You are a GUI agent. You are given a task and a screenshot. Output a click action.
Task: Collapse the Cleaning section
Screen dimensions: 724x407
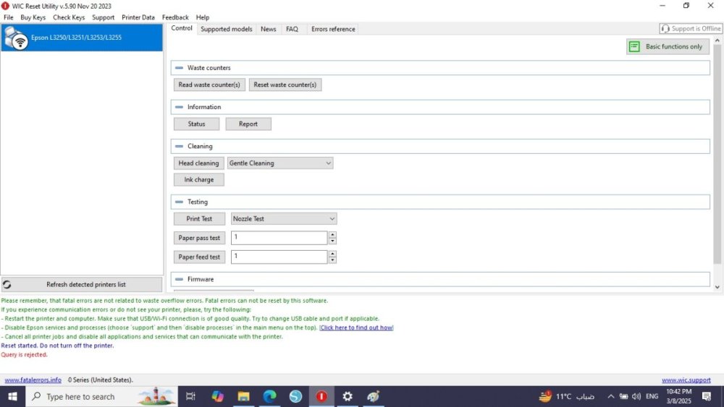click(x=179, y=146)
